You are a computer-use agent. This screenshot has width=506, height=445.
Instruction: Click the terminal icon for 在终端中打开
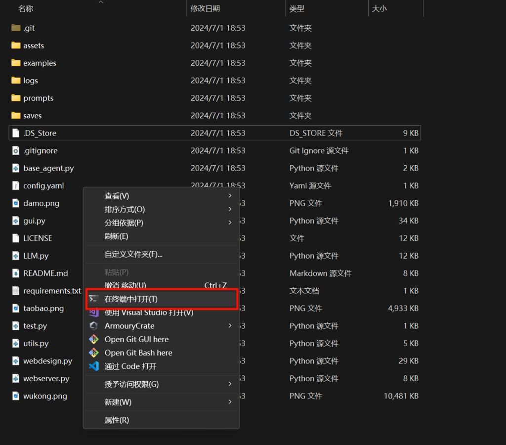[93, 299]
